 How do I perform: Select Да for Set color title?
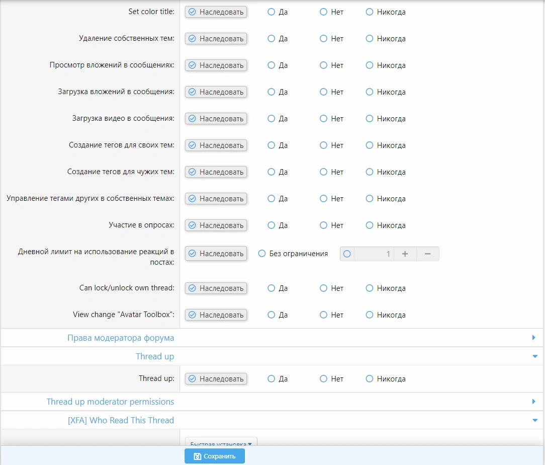(271, 12)
